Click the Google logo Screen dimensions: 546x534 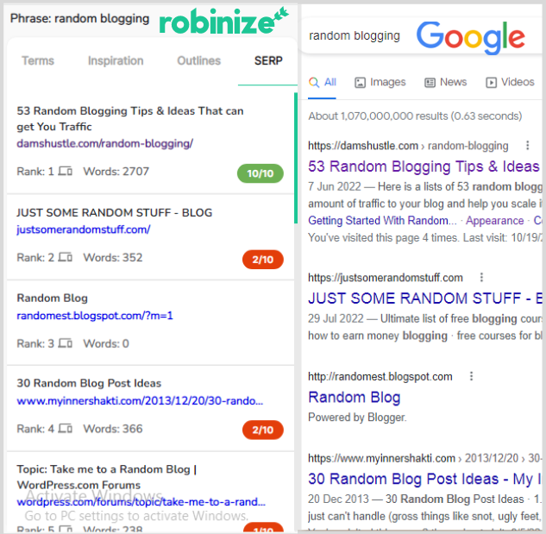470,36
